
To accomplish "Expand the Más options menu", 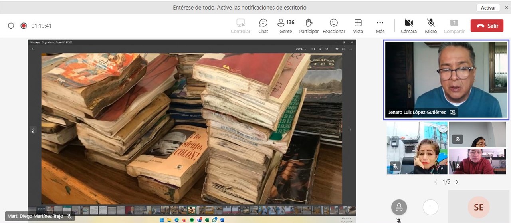I will [380, 26].
